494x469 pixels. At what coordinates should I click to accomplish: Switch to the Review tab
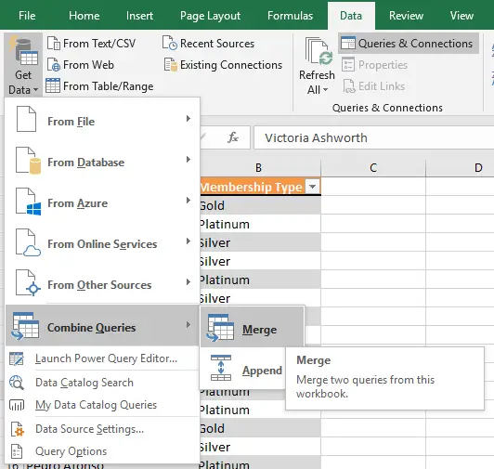point(406,16)
